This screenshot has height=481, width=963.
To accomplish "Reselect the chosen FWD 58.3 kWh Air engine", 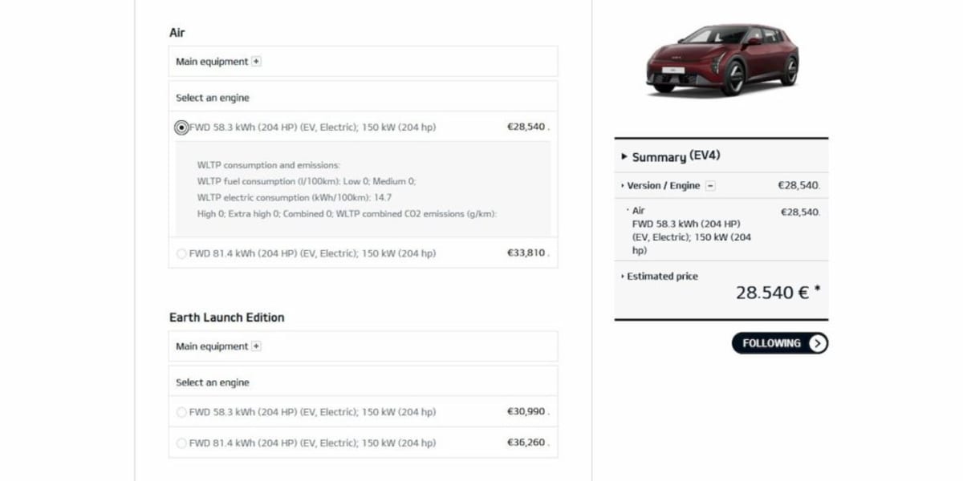I will pyautogui.click(x=181, y=126).
